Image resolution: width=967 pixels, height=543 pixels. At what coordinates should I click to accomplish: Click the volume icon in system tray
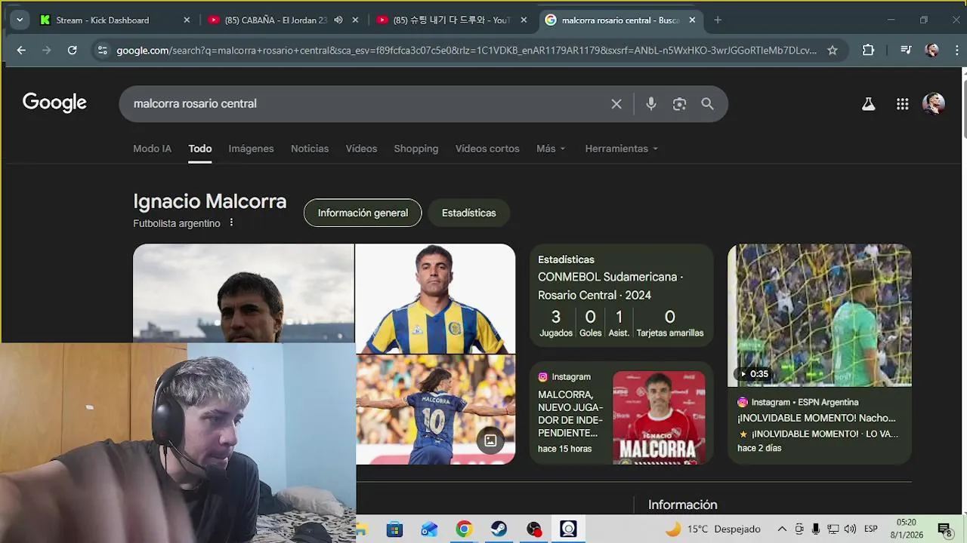point(850,529)
